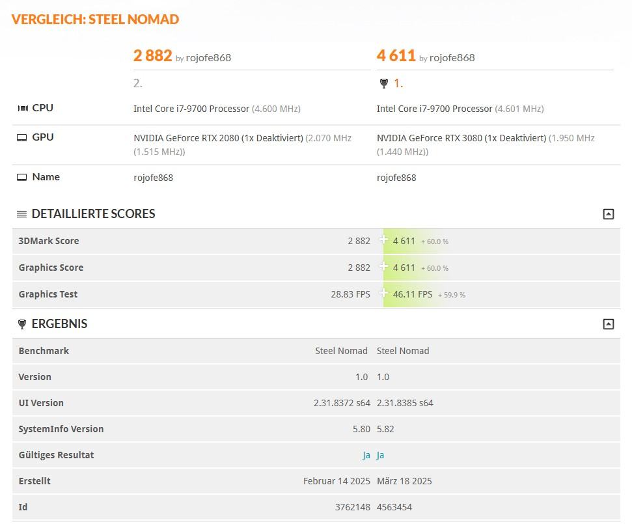Click the right valid result 'Ja' link
The height and width of the screenshot is (524, 632).
point(381,456)
